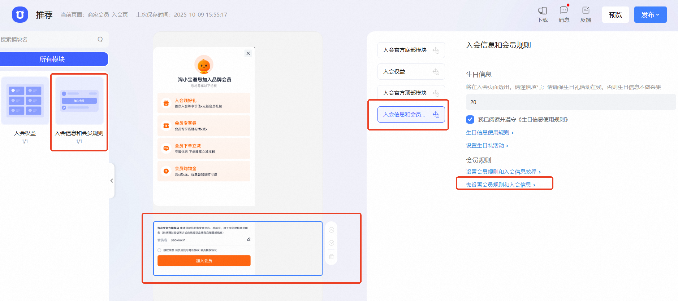Viewport: 678px width, 301px height.
Task: Select 入会官方顶部模块 in module list
Action: coord(411,93)
